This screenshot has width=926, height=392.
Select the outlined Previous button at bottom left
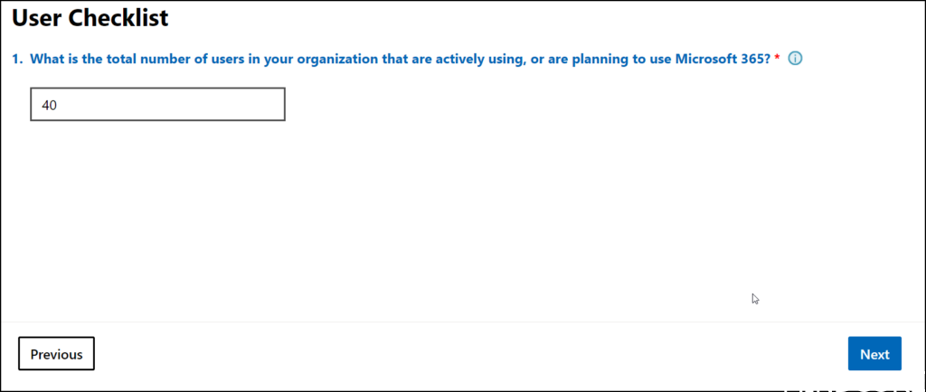coord(56,354)
